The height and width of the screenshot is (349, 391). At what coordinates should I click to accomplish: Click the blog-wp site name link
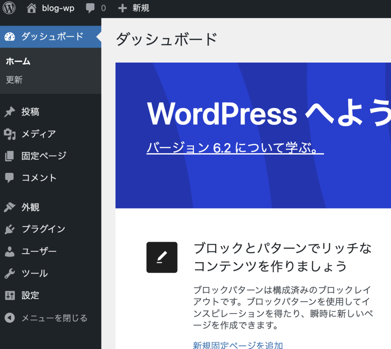58,8
